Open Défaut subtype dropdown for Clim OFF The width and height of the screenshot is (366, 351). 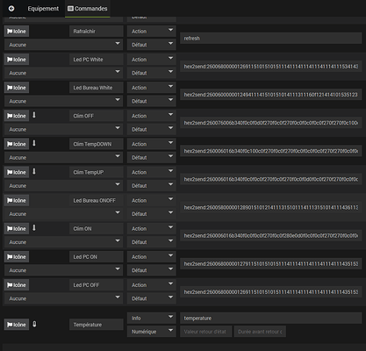pyautogui.click(x=152, y=129)
